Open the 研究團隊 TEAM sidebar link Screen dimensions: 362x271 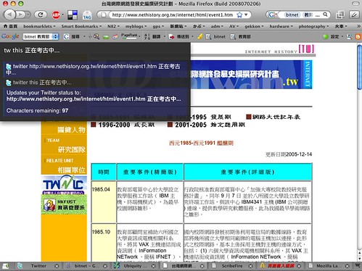click(71, 149)
